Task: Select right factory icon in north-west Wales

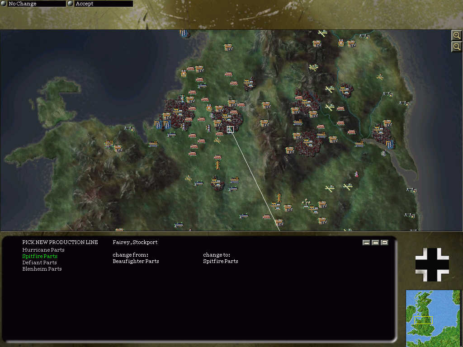Action: (118, 148)
